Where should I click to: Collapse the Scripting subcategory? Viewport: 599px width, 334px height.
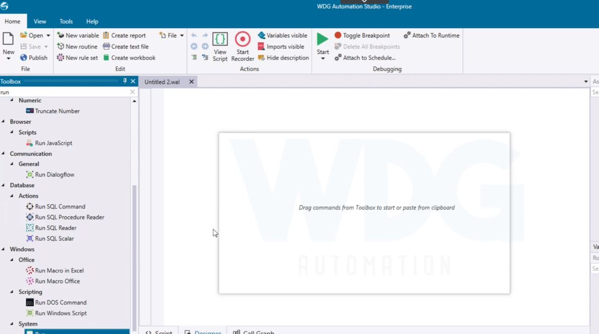pyautogui.click(x=12, y=292)
